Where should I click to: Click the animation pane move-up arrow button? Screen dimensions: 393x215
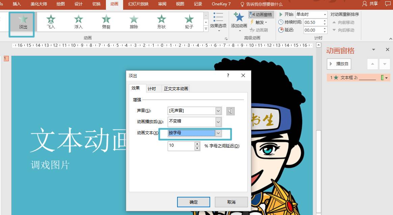(372, 64)
